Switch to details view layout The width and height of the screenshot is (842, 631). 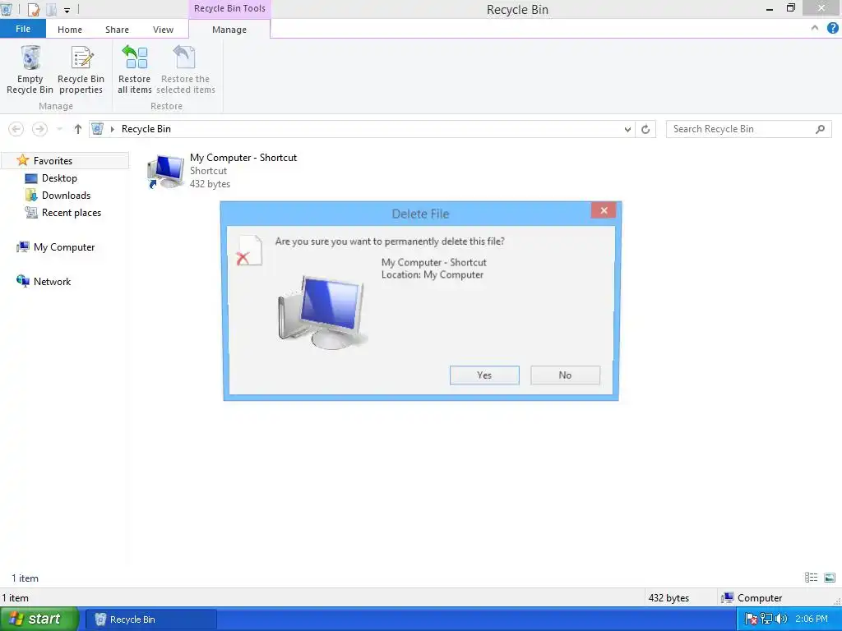811,578
